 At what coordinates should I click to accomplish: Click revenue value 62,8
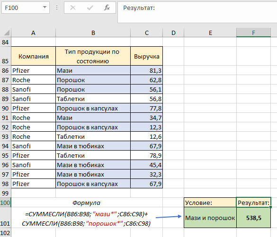point(147,80)
